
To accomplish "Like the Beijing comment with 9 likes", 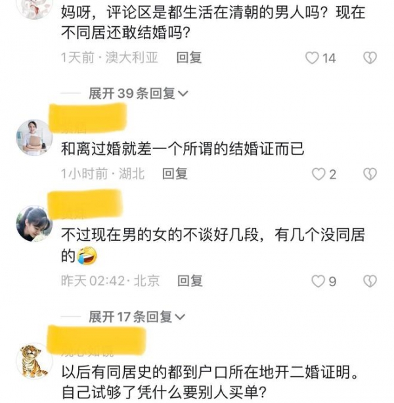I will pos(318,281).
